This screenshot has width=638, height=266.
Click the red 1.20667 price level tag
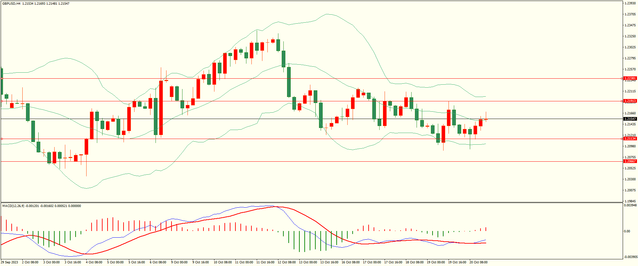[x=630, y=161]
